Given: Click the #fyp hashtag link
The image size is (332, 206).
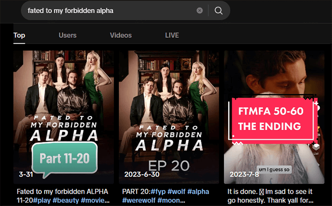Looking at the screenshot, I should click(x=158, y=192).
